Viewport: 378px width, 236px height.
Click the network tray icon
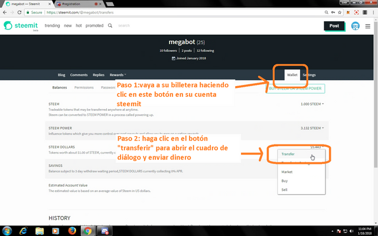(345, 231)
